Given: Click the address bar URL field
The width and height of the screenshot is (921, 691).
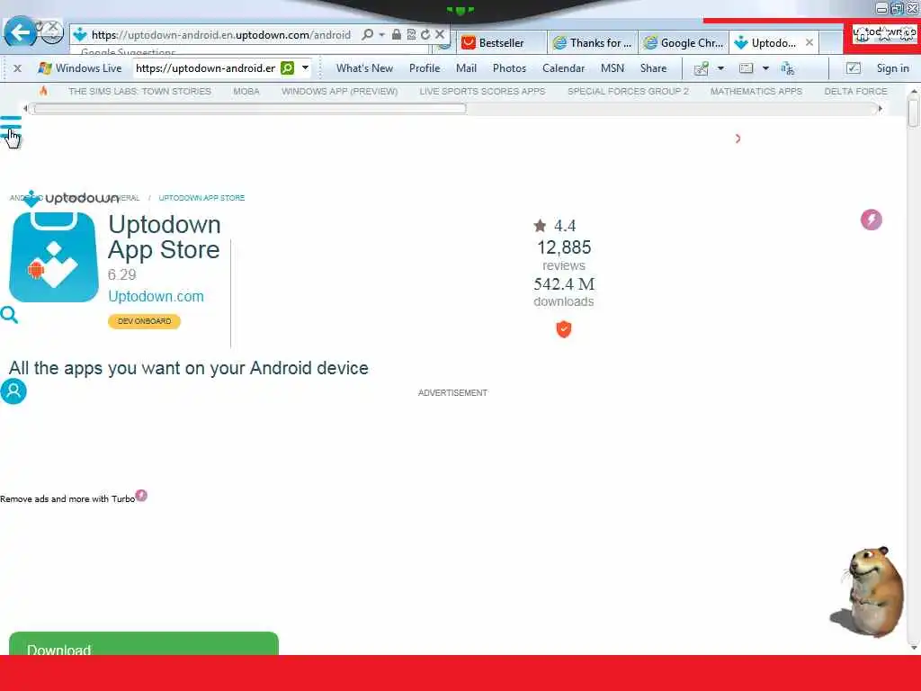Looking at the screenshot, I should [x=221, y=35].
